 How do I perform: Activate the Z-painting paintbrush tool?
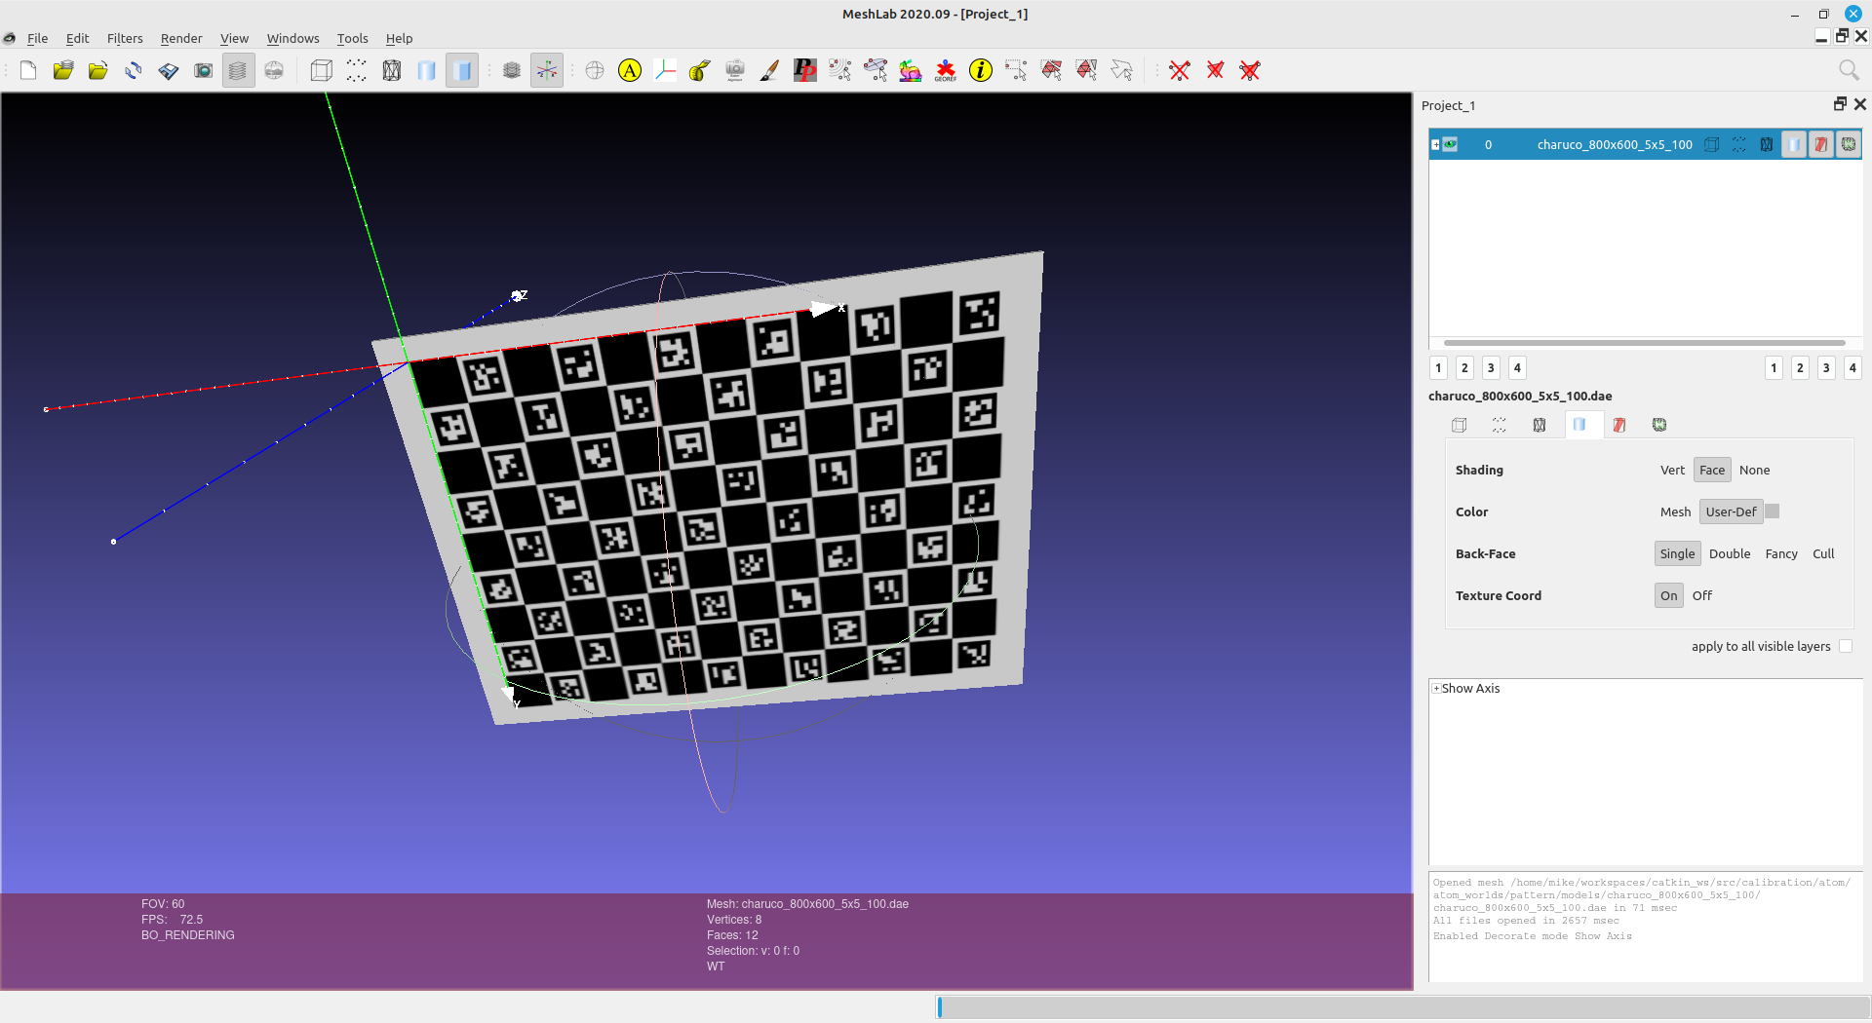coord(769,70)
